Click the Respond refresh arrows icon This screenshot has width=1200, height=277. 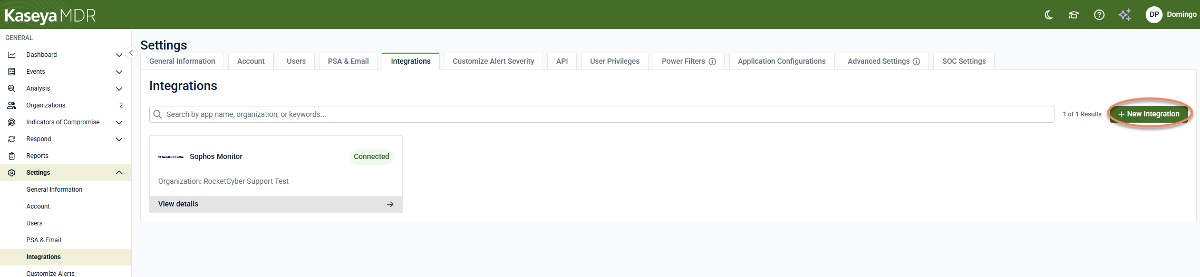pos(12,139)
